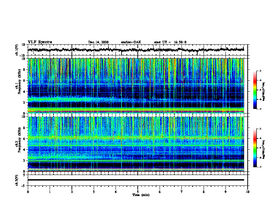Select the "start UT = 16:50:0" header text
Screen dimensions: 279x215
pyautogui.click(x=170, y=42)
